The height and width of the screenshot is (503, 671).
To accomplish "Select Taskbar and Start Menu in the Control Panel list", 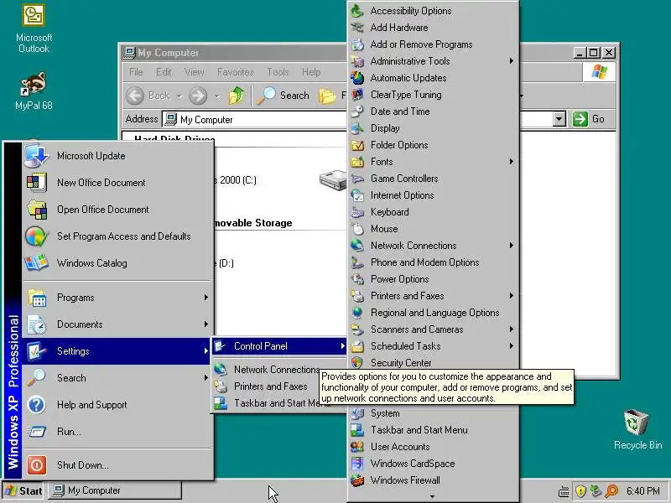I will point(433,430).
